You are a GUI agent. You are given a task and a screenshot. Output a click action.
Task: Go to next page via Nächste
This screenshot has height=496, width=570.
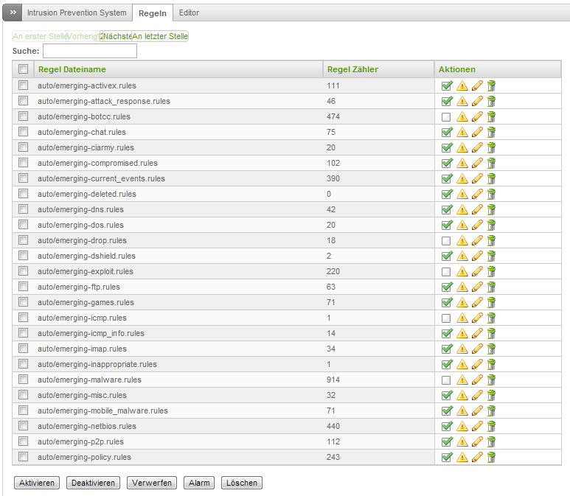click(117, 36)
